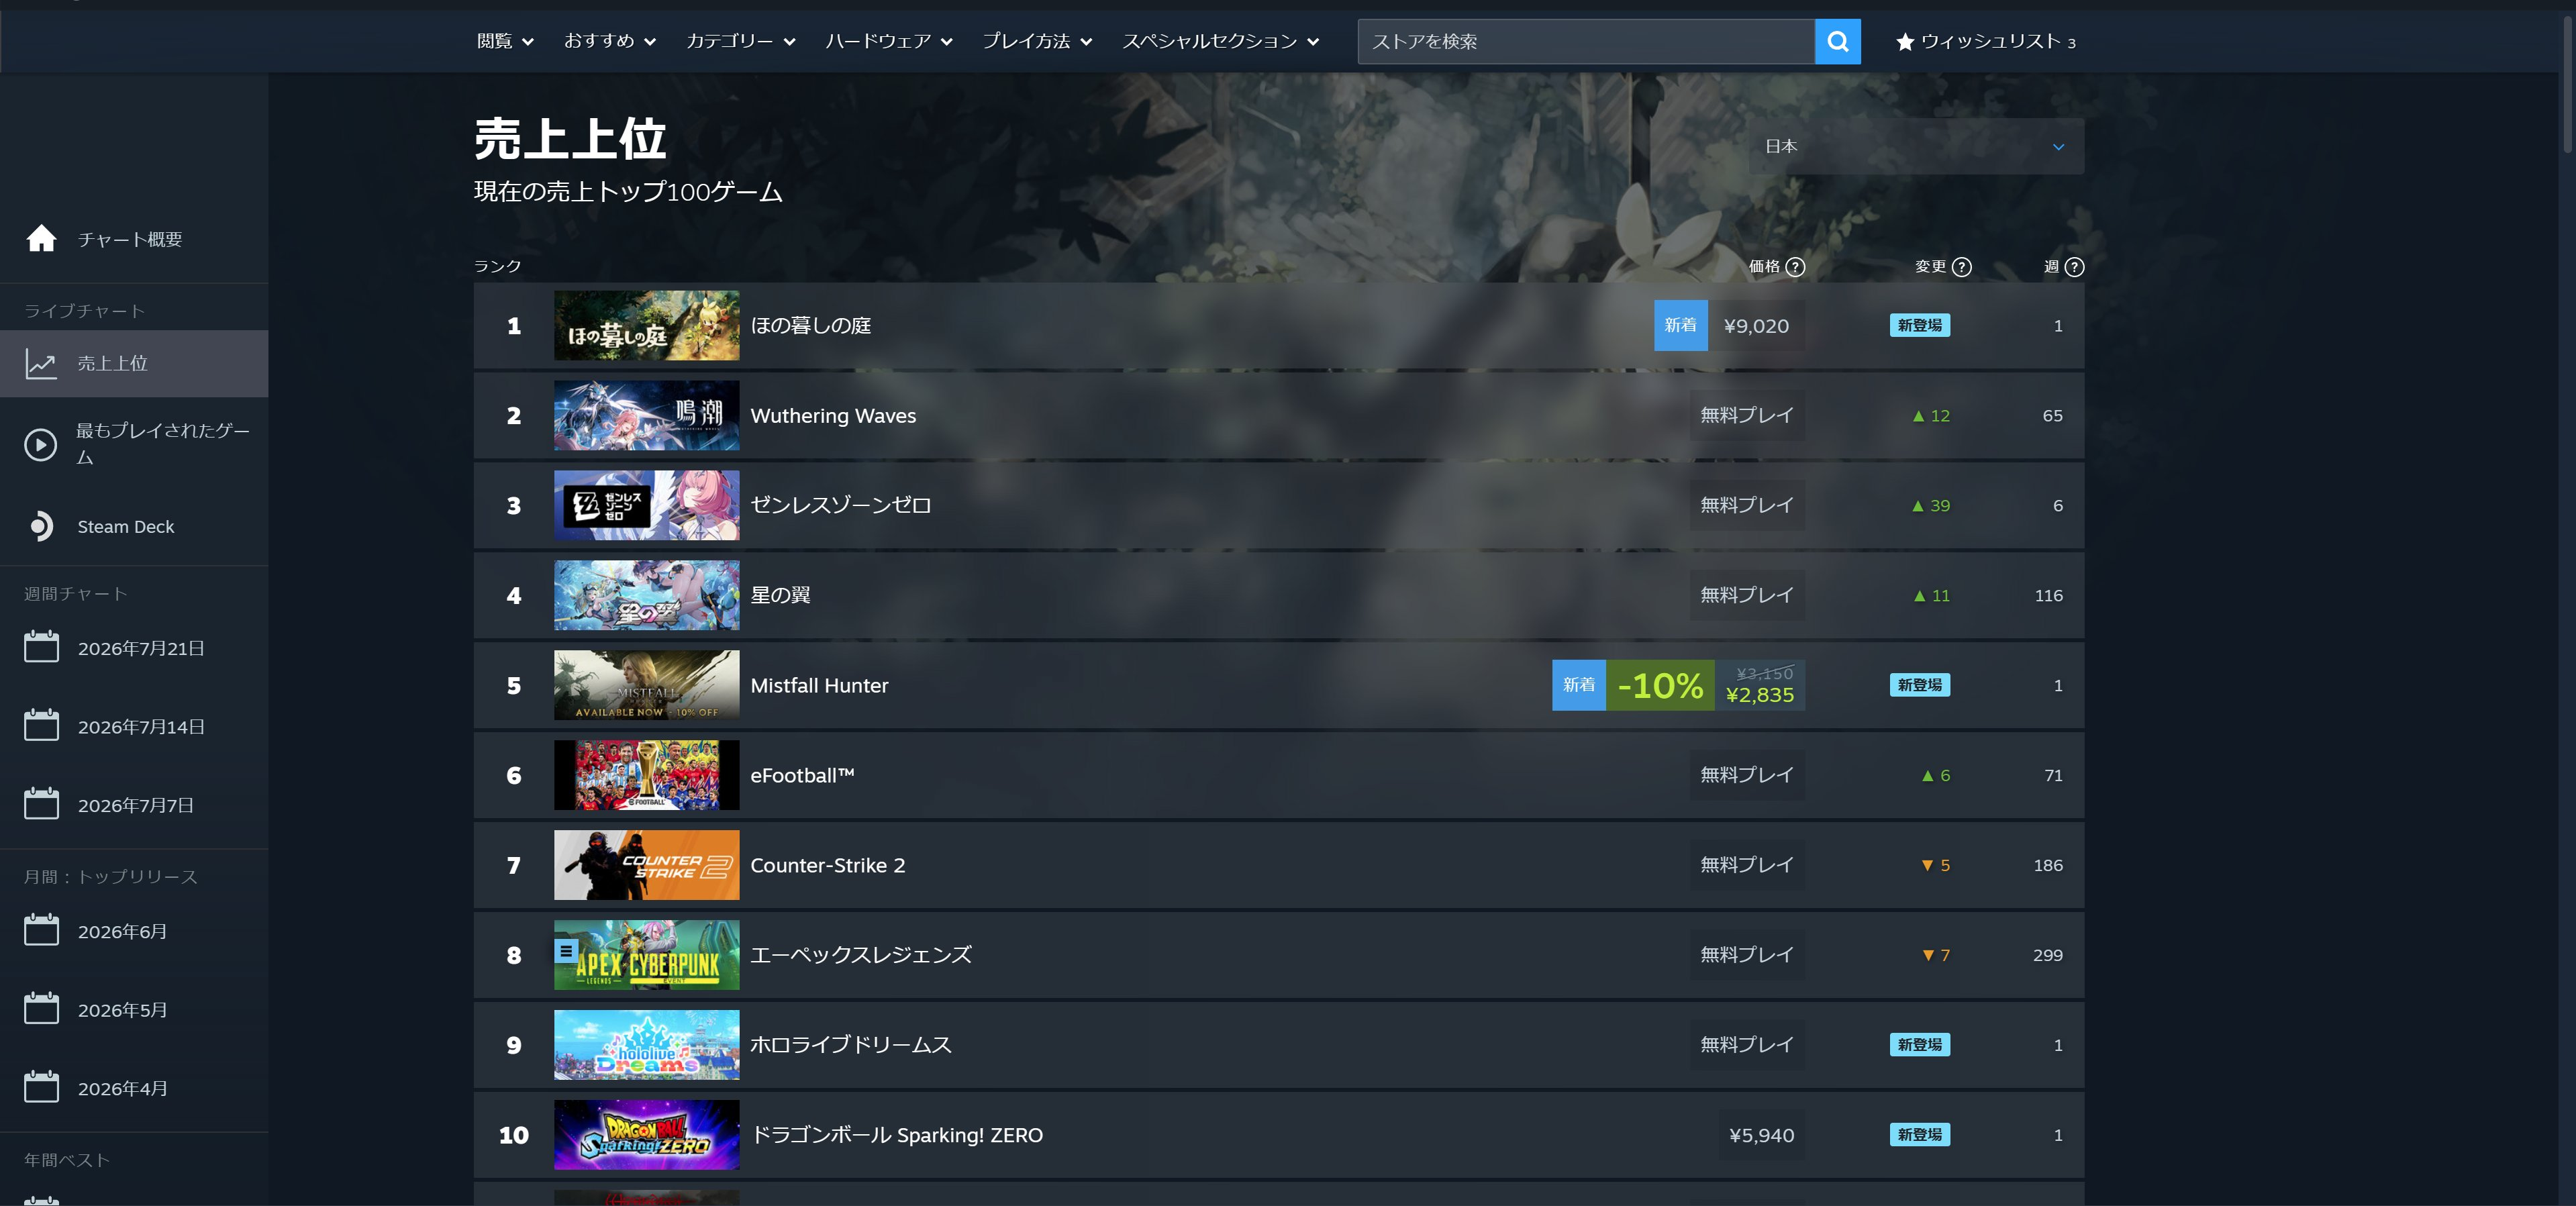Viewport: 2576px width, 1206px height.
Task: Open the プレイ方法 dropdown
Action: pyautogui.click(x=1037, y=41)
